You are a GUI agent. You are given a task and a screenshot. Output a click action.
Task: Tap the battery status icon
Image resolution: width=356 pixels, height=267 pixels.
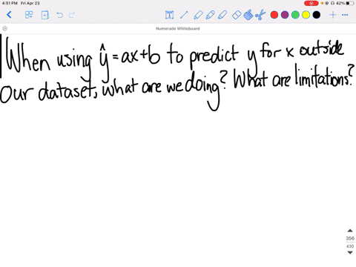(350, 3)
